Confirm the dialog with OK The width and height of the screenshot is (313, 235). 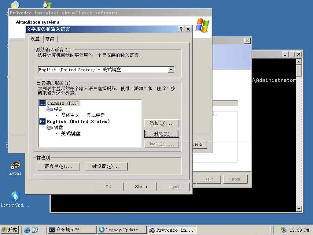(x=108, y=187)
